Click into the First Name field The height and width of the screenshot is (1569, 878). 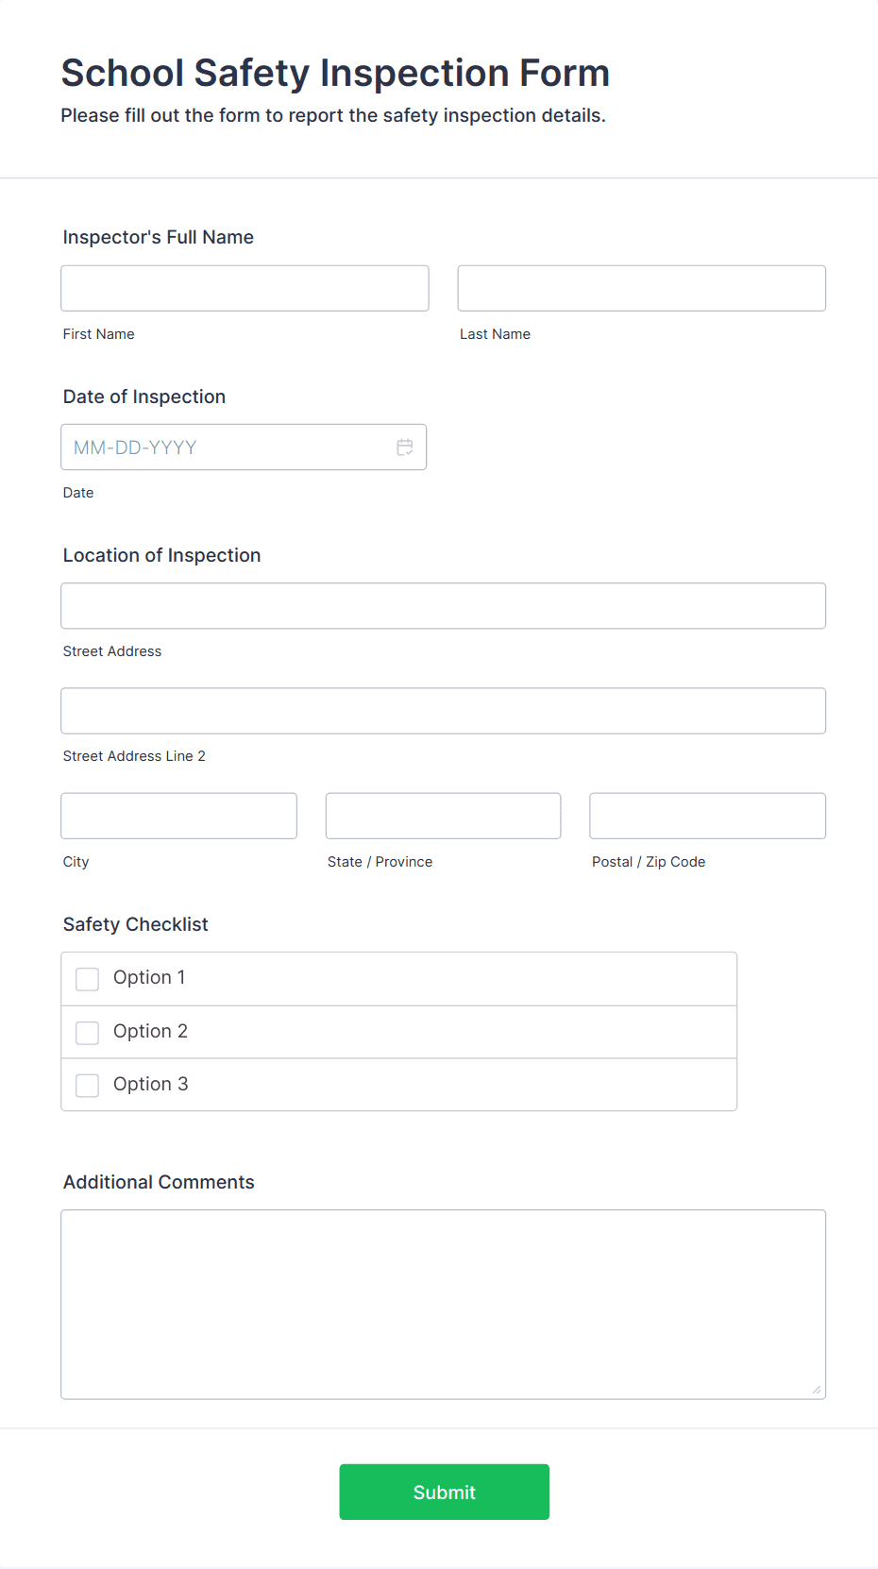click(x=244, y=288)
